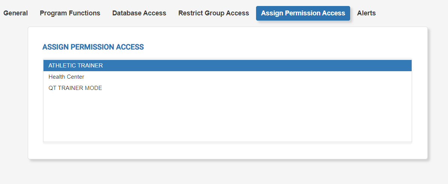Pick QT TRAINER MODE from the list
This screenshot has height=184, width=448.
click(x=228, y=88)
